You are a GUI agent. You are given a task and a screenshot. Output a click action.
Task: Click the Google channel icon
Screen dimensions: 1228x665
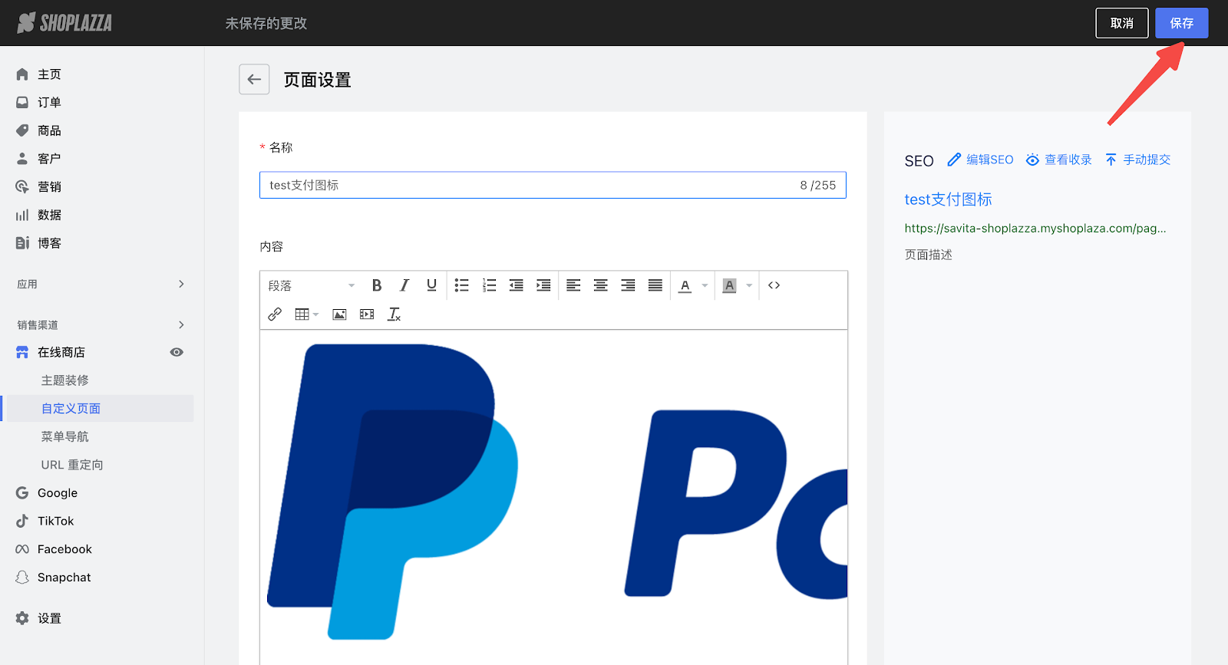point(22,493)
